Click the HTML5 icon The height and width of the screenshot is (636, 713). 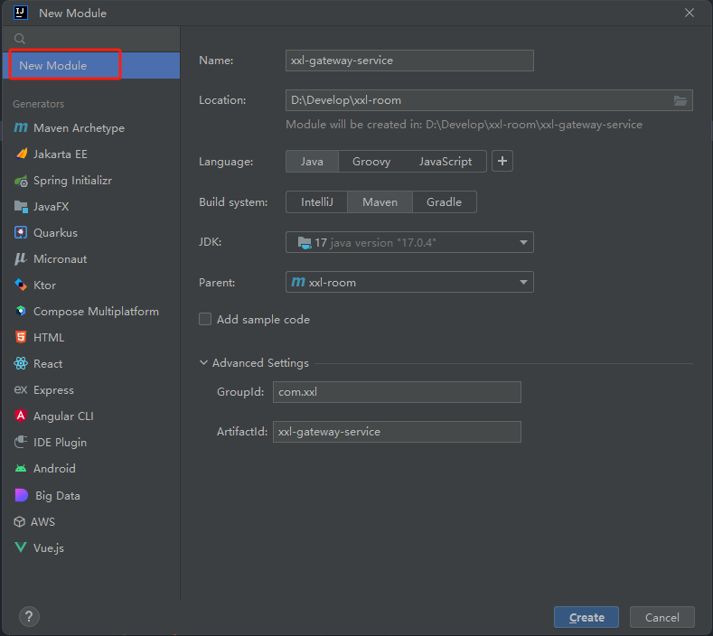point(21,337)
